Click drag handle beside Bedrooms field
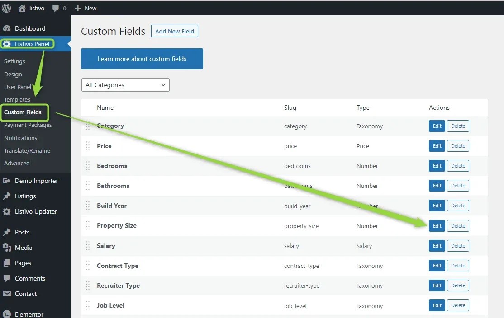The image size is (504, 318). click(x=88, y=166)
